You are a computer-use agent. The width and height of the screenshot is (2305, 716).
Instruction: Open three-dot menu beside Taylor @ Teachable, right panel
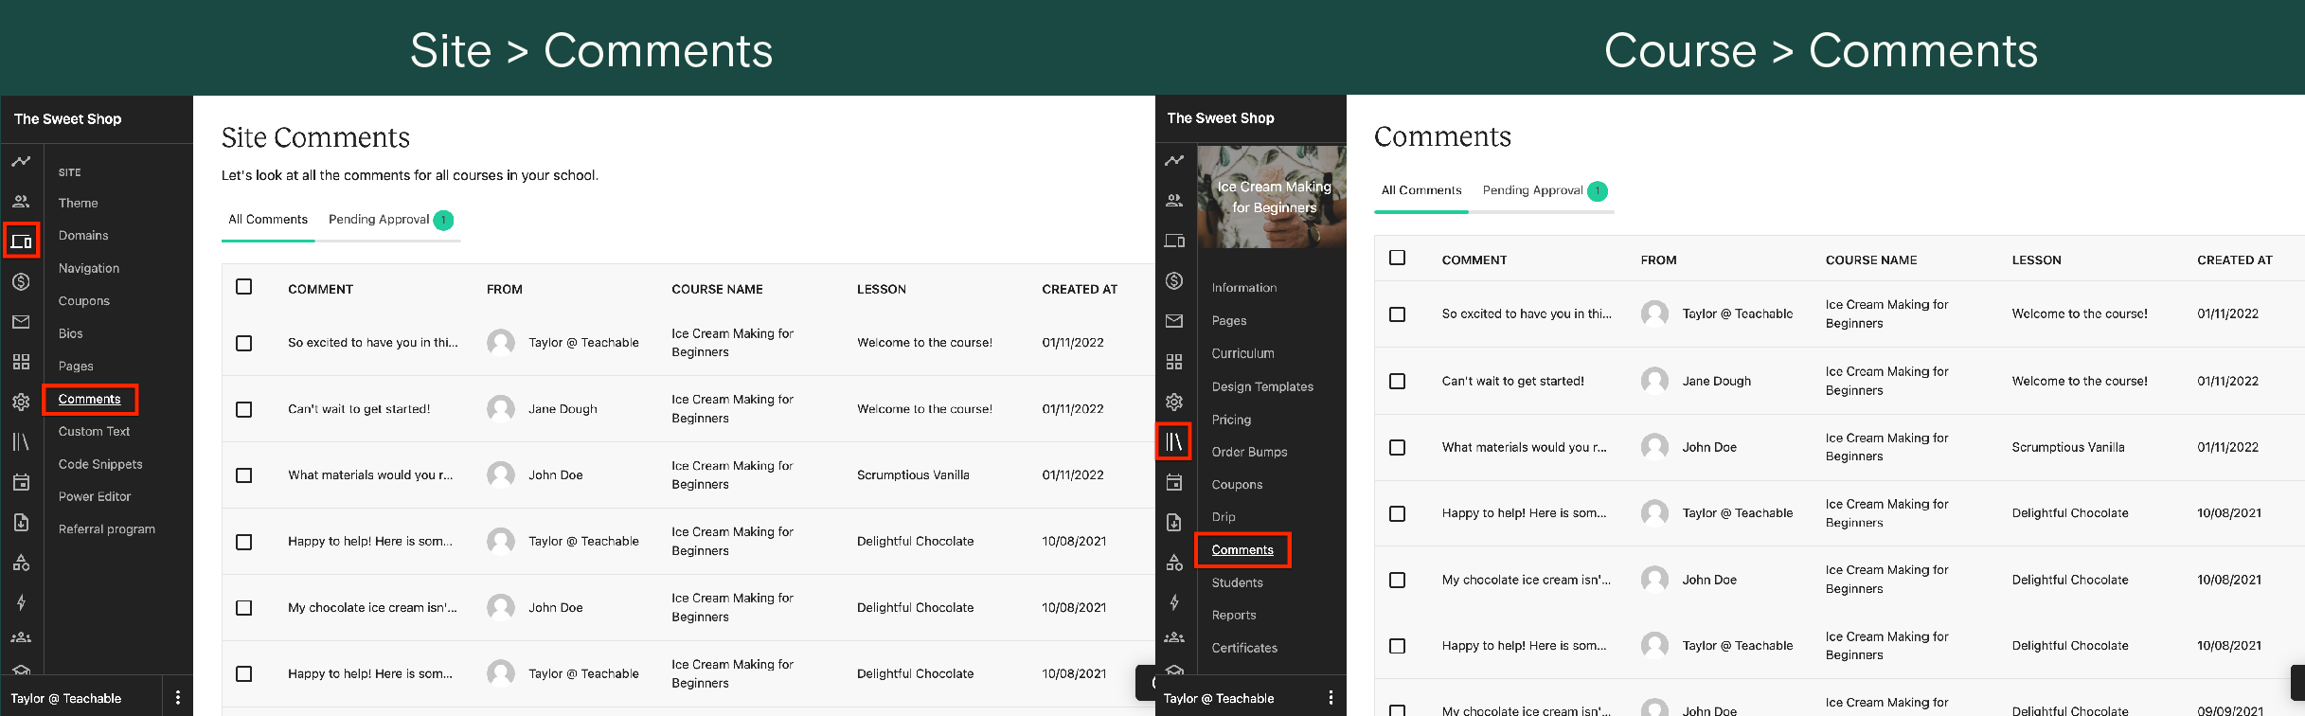tap(1331, 698)
